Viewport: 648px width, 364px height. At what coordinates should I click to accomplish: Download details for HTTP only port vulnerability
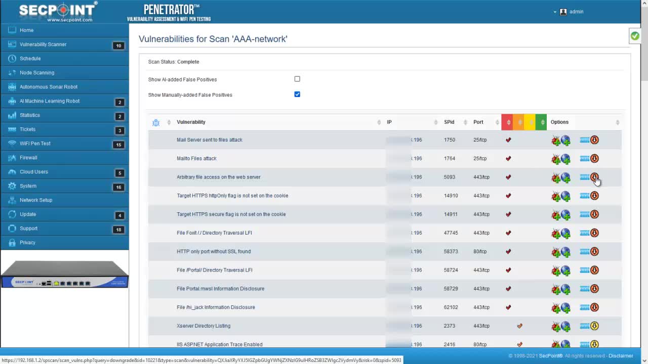(594, 251)
